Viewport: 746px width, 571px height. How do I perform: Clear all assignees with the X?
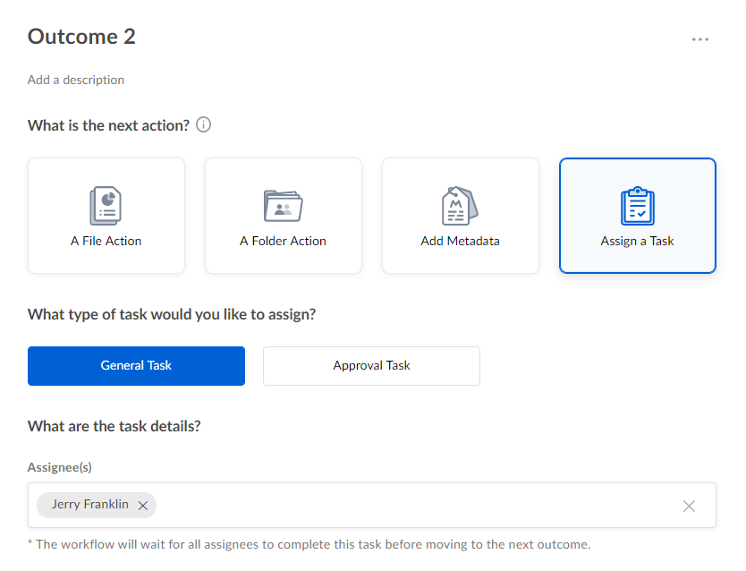[x=689, y=505]
